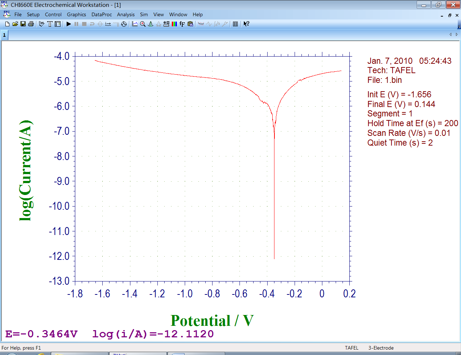Open the Analysis menu
The height and width of the screenshot is (355, 461).
click(x=126, y=15)
